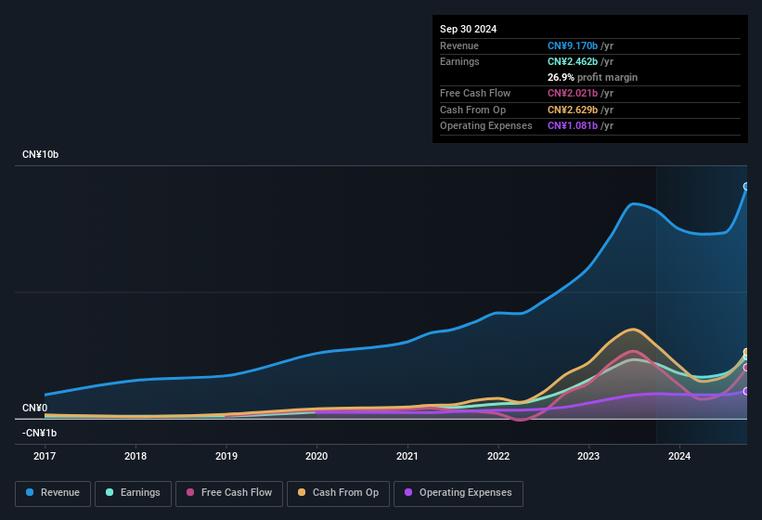Viewport: 762px width, 520px height.
Task: Click the CN¥1.081b operating expenses value
Action: pyautogui.click(x=573, y=125)
